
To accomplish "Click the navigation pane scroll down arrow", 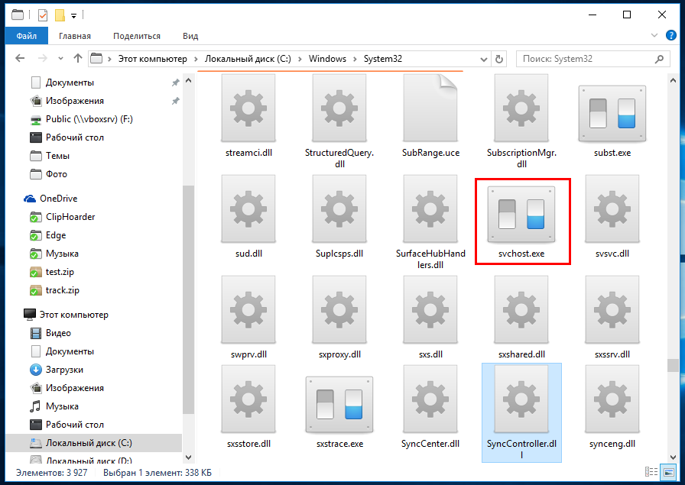I will (x=188, y=457).
